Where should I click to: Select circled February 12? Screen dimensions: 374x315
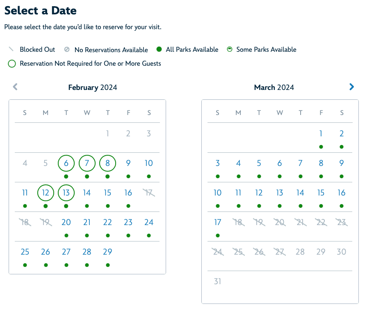tap(46, 193)
